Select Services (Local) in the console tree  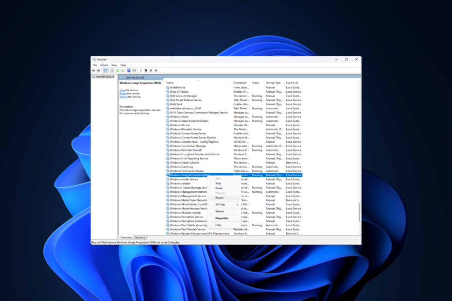105,77
